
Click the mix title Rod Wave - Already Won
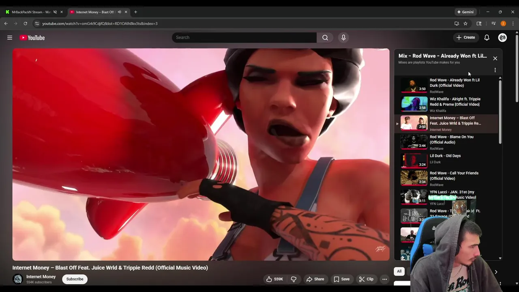442,56
